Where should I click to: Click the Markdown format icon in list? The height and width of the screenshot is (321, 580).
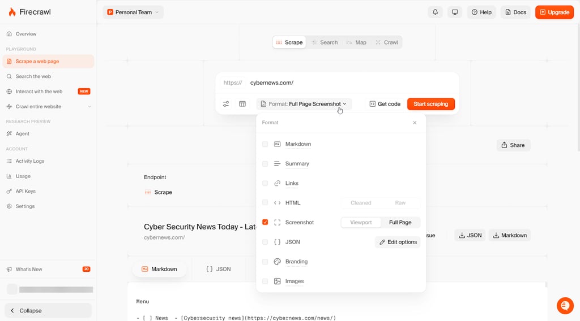(277, 144)
